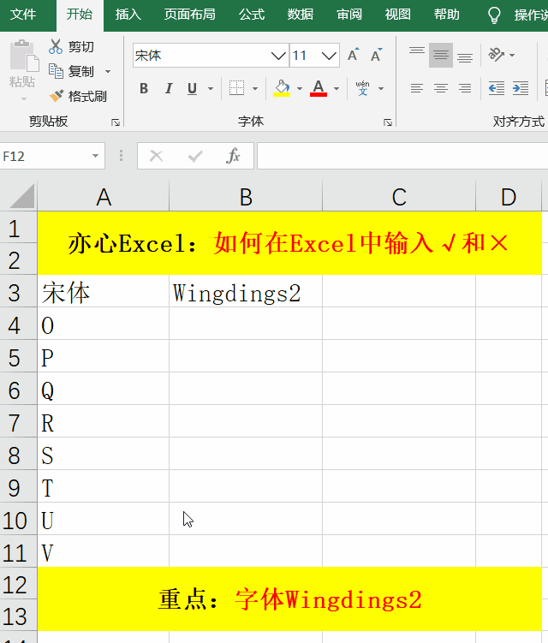This screenshot has height=643, width=548.
Task: Expand the Copy options arrow
Action: click(108, 71)
